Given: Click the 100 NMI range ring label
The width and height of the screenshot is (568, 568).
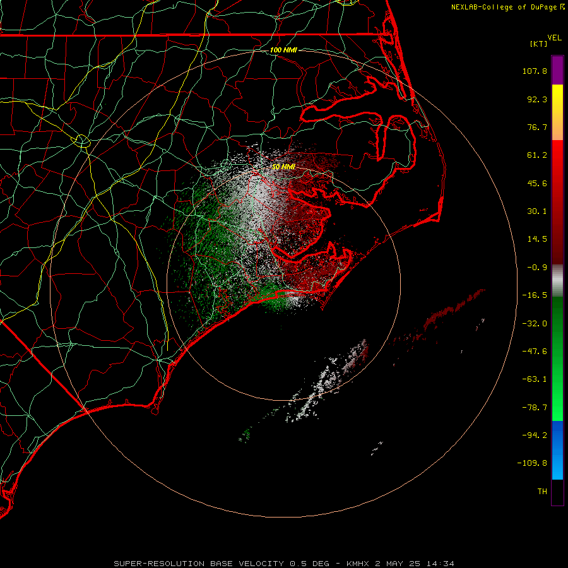Looking at the screenshot, I should 283,50.
